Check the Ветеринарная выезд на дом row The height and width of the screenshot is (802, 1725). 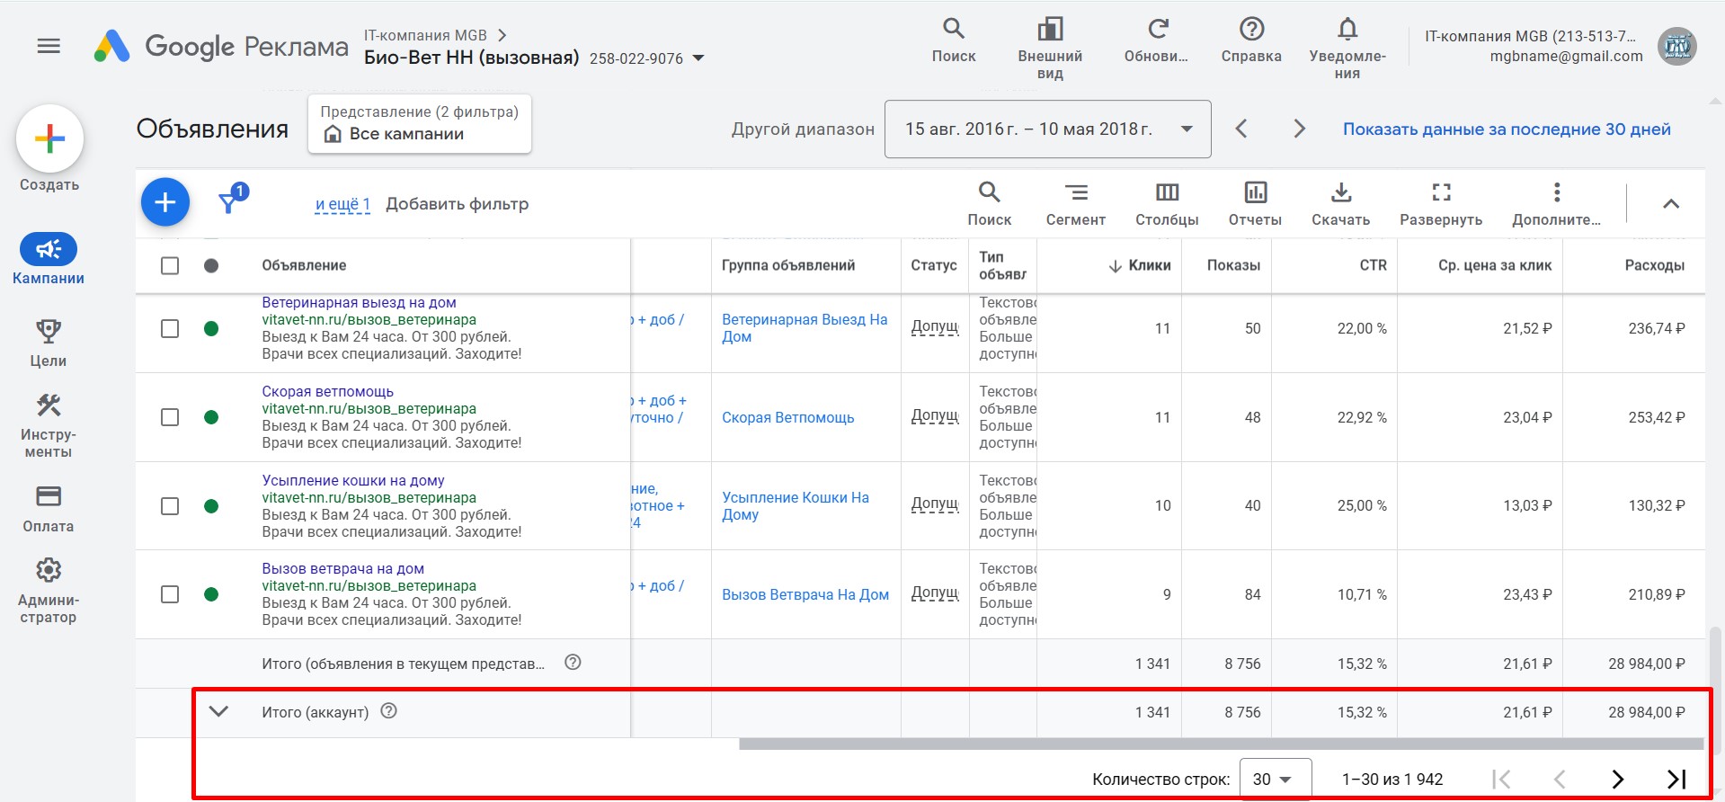(x=170, y=328)
